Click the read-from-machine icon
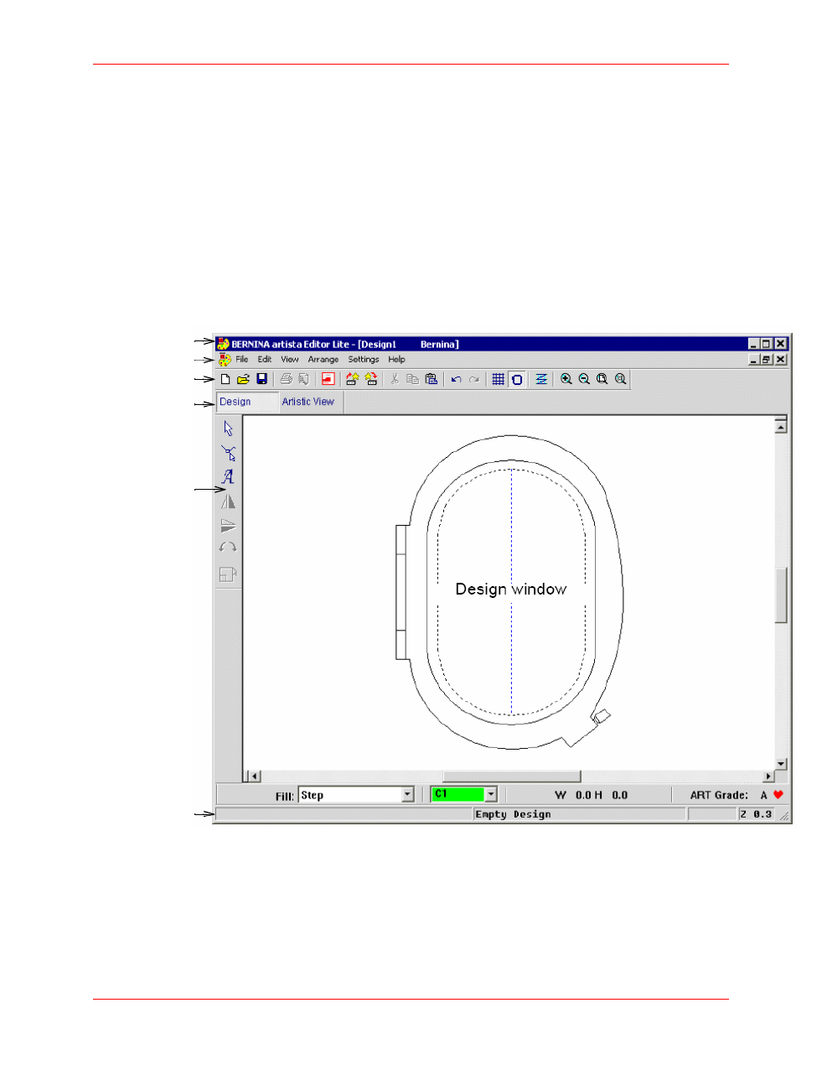This screenshot has width=822, height=1065. coord(352,379)
